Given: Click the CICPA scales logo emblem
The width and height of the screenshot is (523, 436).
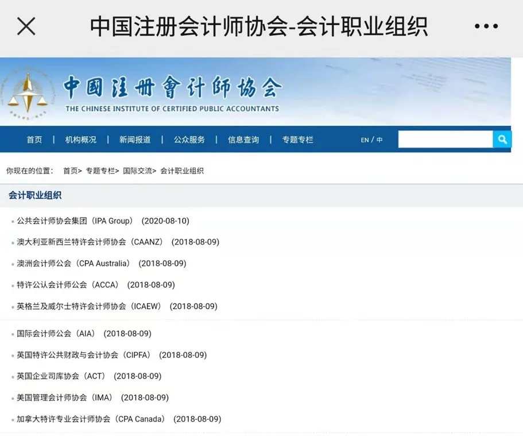Looking at the screenshot, I should click(x=28, y=93).
